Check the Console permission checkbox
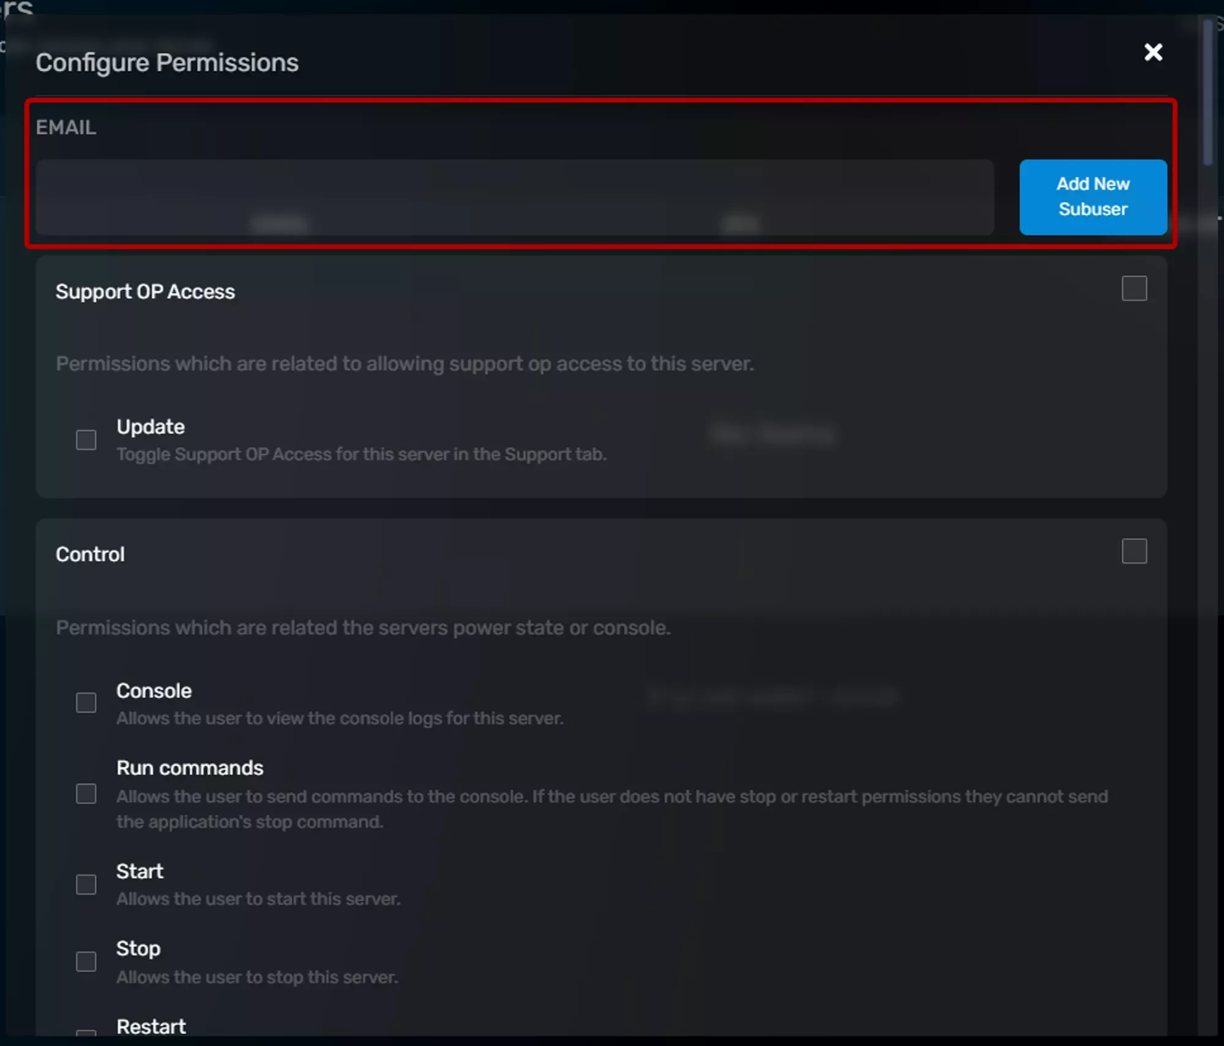1224x1046 pixels. pyautogui.click(x=85, y=703)
